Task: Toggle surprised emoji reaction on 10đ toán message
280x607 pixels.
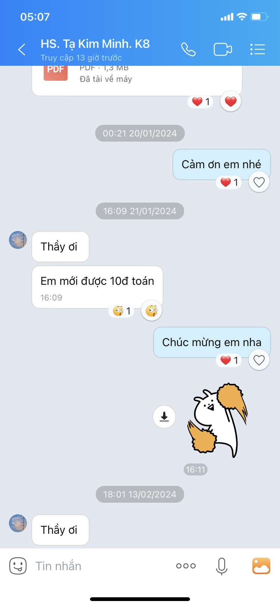Action: coord(152,311)
